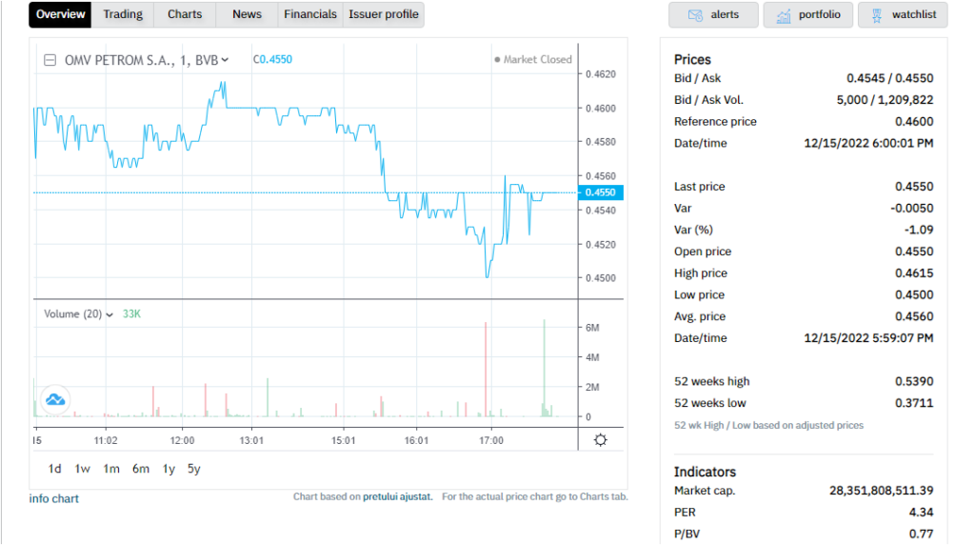Follow the pretului ajustat link
Image resolution: width=975 pixels, height=545 pixels.
coord(398,496)
